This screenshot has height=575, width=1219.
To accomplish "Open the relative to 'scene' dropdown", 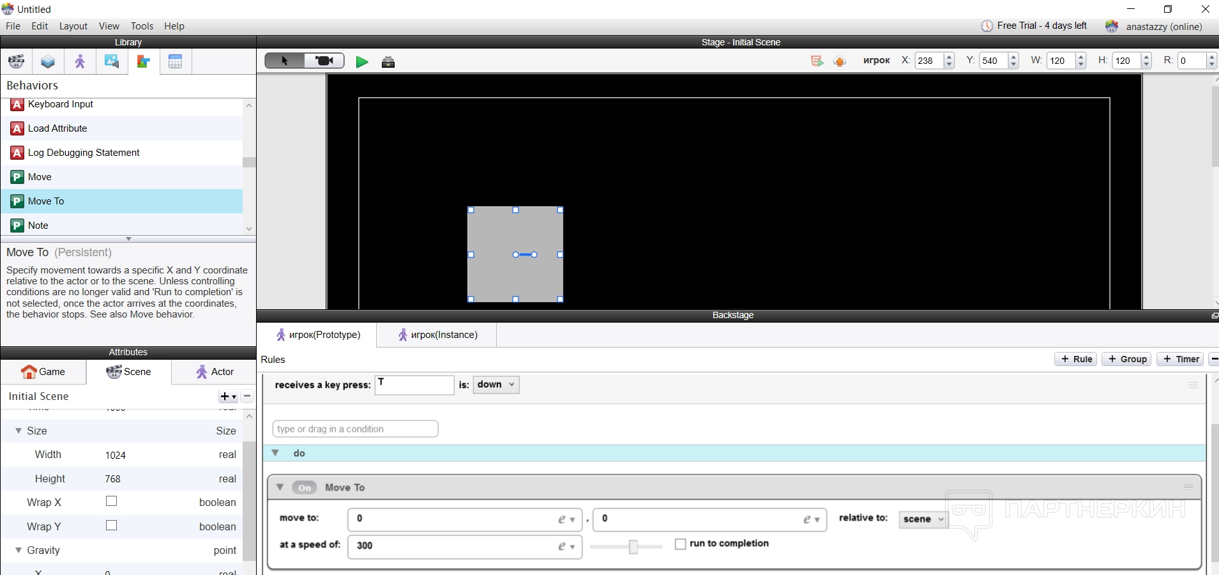I will pos(923,519).
